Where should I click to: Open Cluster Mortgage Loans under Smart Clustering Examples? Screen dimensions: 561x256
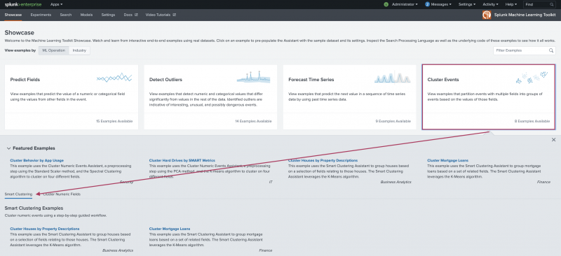click(170, 229)
